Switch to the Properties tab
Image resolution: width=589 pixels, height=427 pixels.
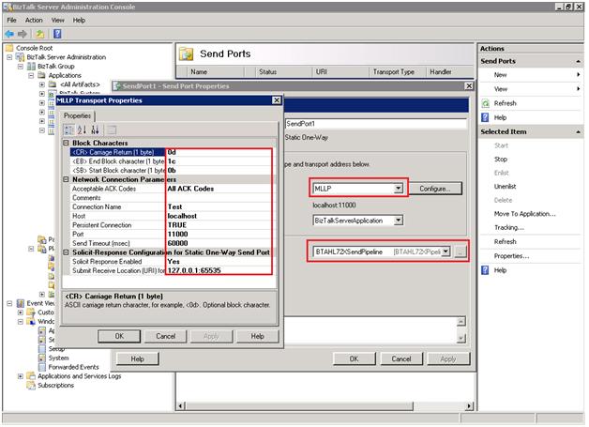78,115
